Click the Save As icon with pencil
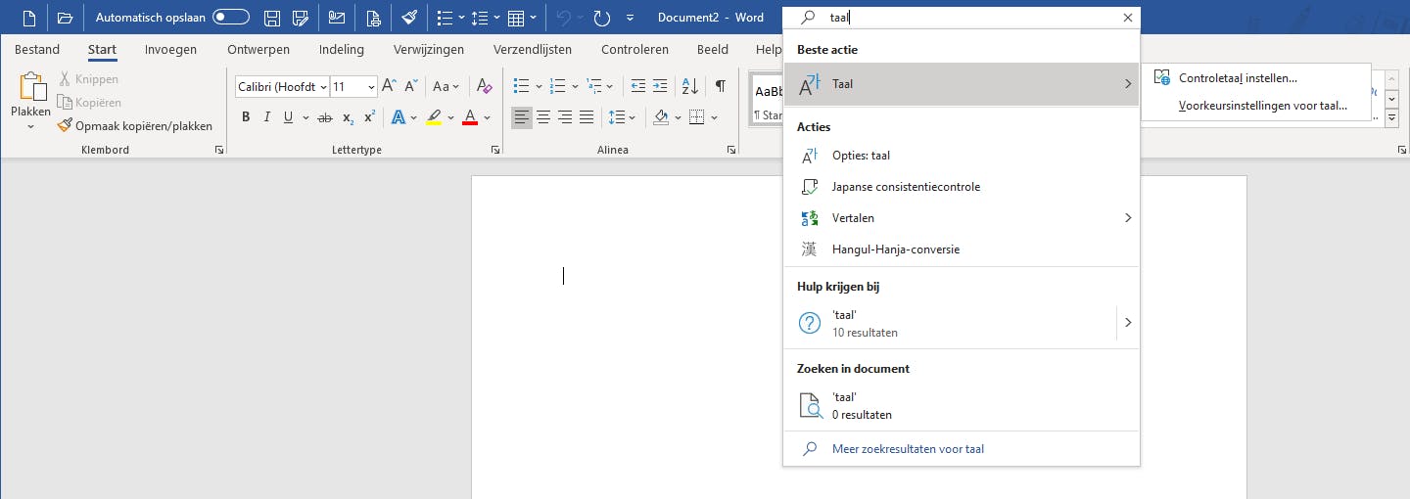The width and height of the screenshot is (1410, 499). 302,18
